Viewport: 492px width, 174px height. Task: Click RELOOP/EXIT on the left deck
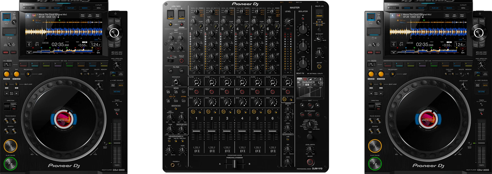click(28, 74)
